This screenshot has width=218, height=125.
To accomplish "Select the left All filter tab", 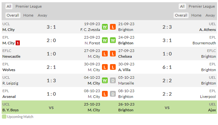I will (x=9, y=6).
